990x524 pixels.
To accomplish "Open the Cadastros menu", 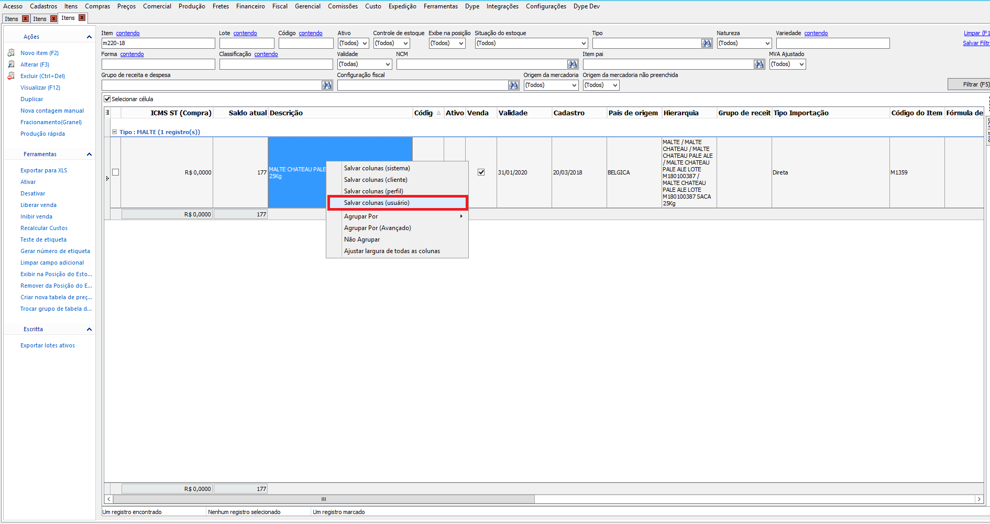I will tap(43, 6).
